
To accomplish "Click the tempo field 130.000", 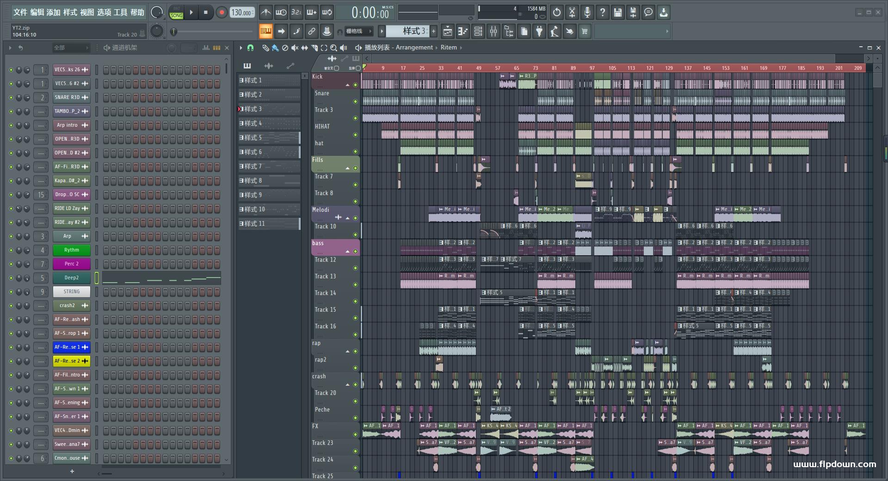I will point(242,12).
